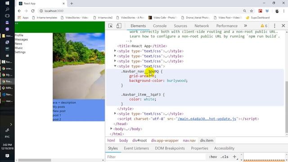This screenshot has height=162, width=288.
Task: Open the it-kama templates bookmark
Action: click(x=45, y=18)
